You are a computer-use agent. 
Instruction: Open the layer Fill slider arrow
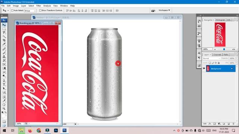pos(236,63)
